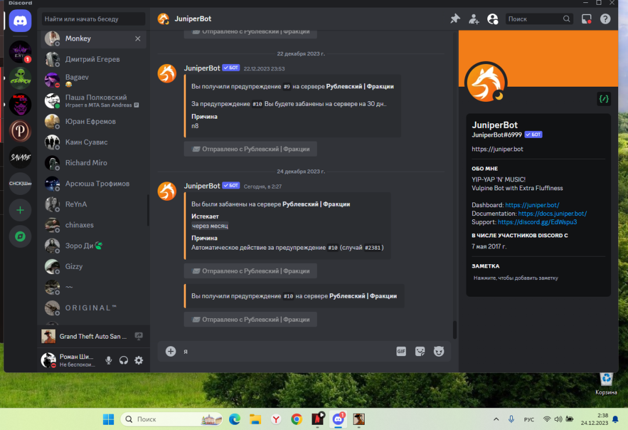This screenshot has width=628, height=430.
Task: Open the Richard Miro conversation
Action: pyautogui.click(x=86, y=163)
